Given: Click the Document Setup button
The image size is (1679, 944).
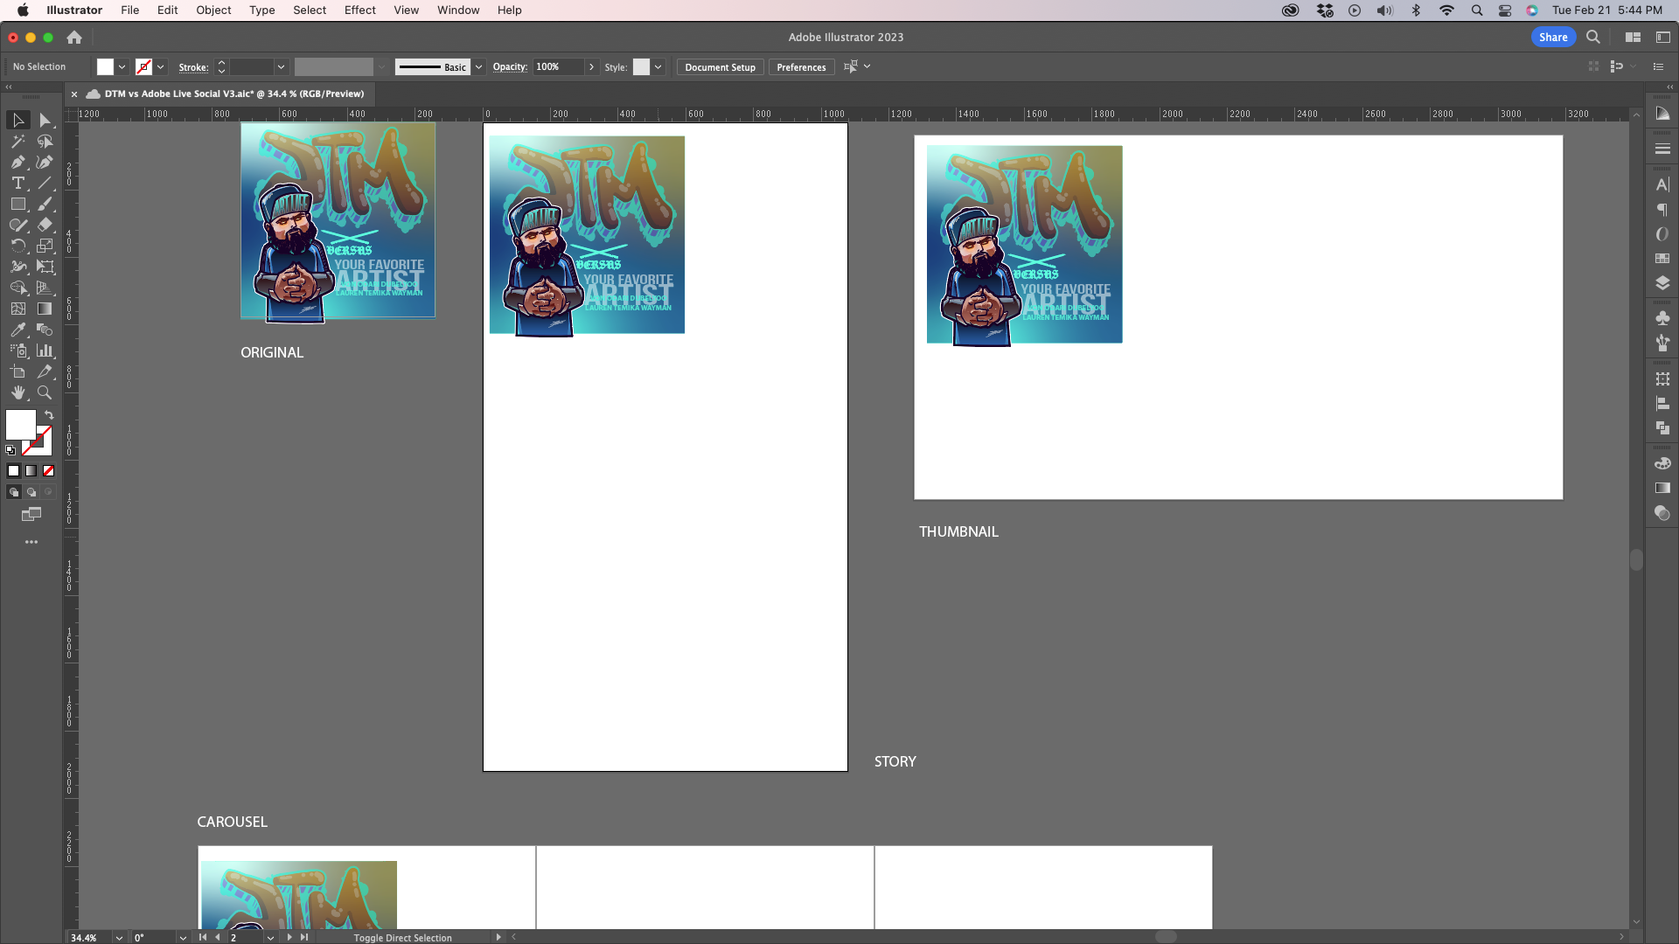Looking at the screenshot, I should (721, 67).
